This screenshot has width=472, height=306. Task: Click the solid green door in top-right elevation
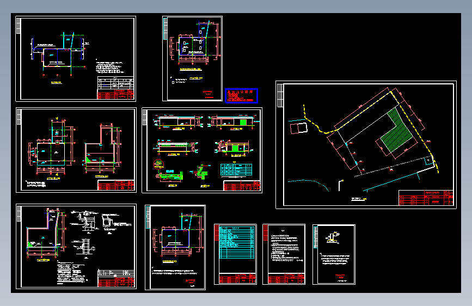click(x=243, y=123)
